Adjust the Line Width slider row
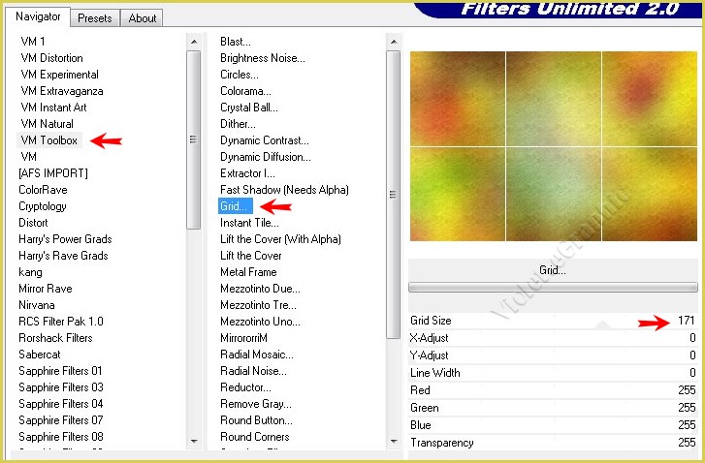Viewport: 705px width, 463px height. coord(553,373)
